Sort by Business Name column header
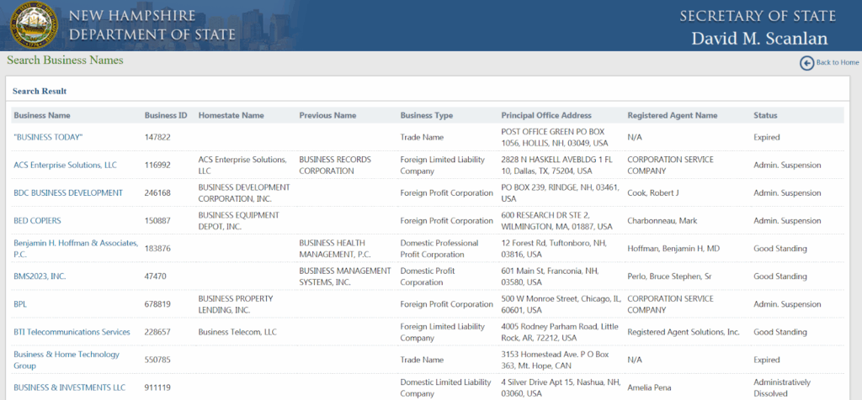 [42, 115]
